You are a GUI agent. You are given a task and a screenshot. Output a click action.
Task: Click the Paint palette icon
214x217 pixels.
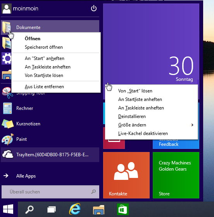point(8,139)
